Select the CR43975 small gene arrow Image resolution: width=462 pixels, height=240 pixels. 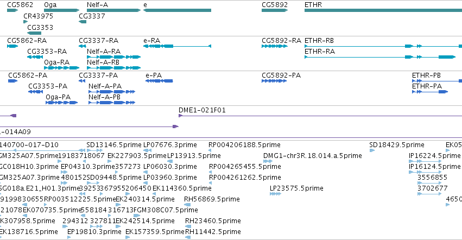click(x=26, y=22)
